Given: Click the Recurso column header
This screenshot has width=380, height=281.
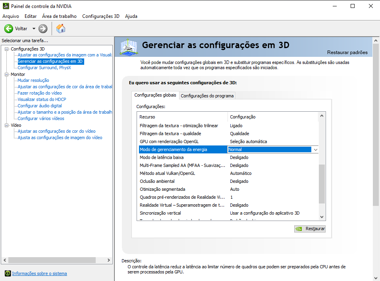Looking at the screenshot, I should click(x=182, y=117).
